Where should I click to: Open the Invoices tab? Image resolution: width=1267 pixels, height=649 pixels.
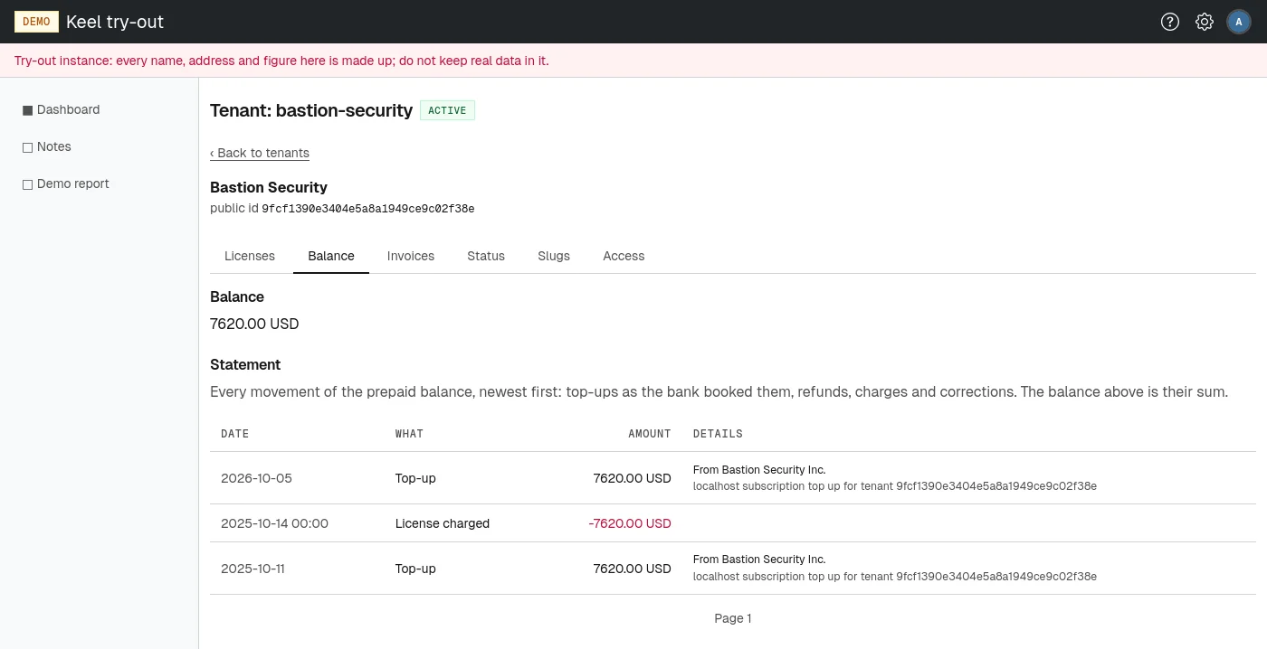[x=411, y=256]
